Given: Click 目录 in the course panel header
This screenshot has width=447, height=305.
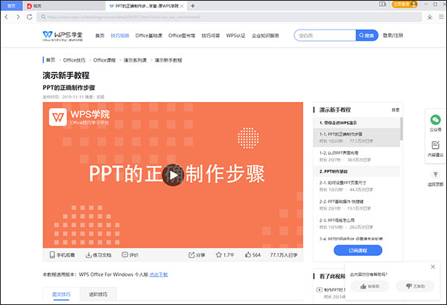Looking at the screenshot, I should (396, 110).
